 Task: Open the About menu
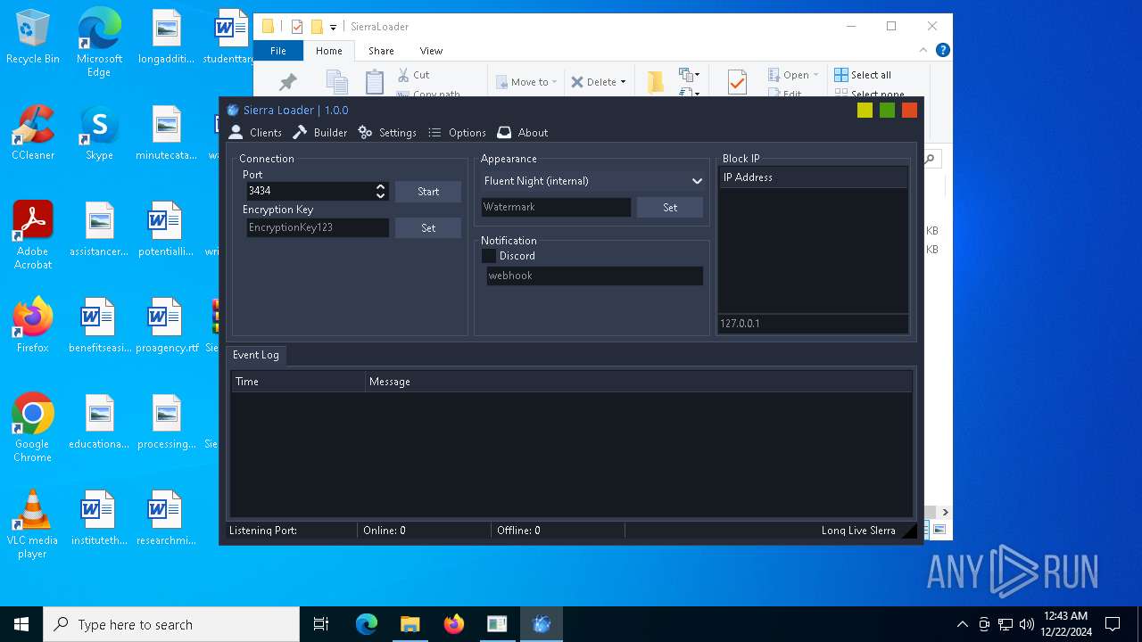tap(523, 133)
